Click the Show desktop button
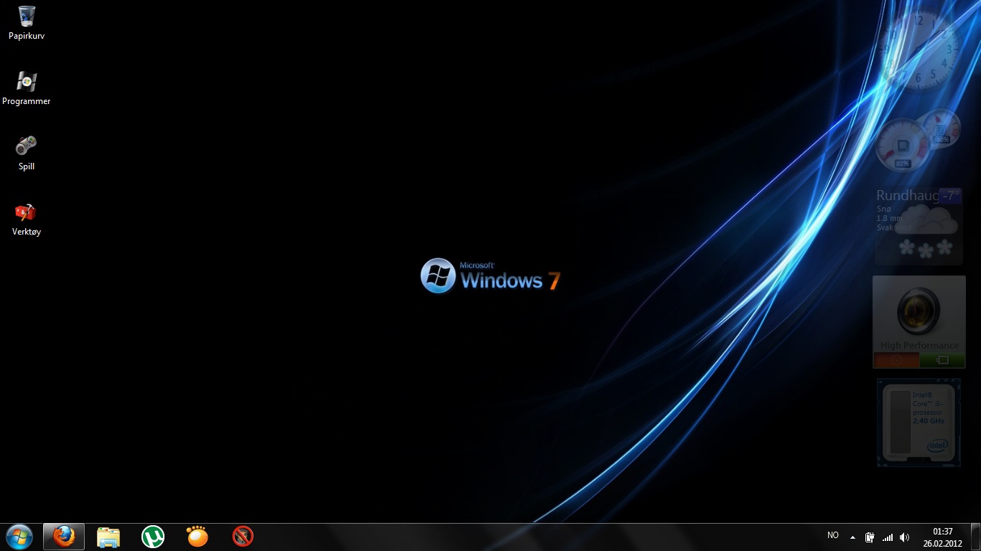This screenshot has height=551, width=981. click(x=976, y=537)
